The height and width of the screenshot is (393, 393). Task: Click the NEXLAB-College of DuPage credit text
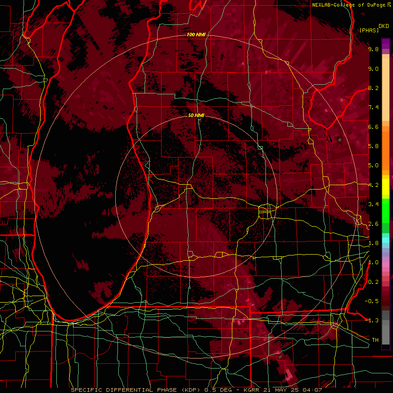click(348, 5)
